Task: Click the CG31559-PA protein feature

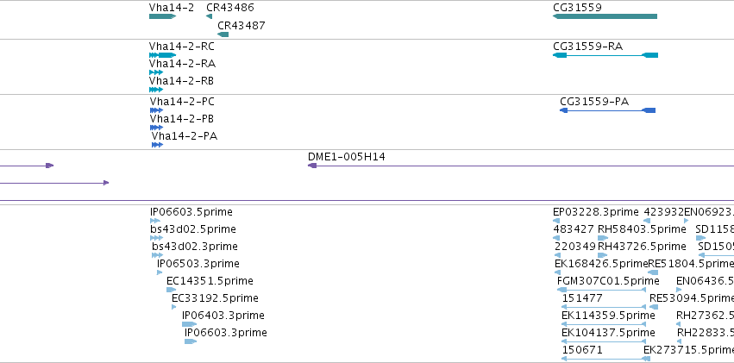Action: coord(607,110)
